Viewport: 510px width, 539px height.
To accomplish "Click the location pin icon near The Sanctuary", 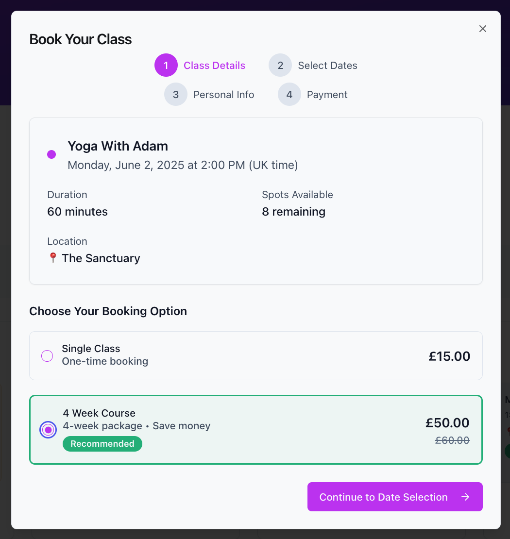I will pos(52,258).
